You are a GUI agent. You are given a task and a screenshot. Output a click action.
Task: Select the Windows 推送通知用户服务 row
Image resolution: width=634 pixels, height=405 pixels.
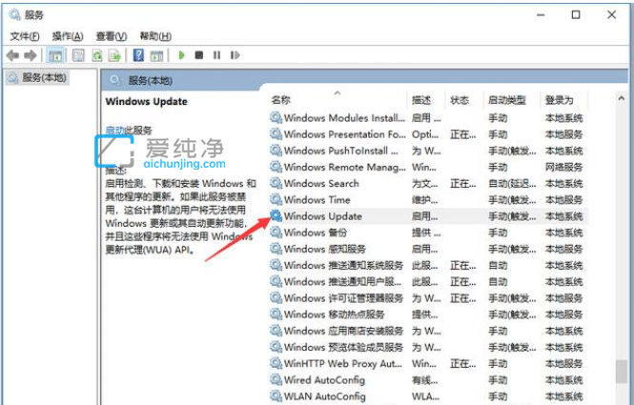pyautogui.click(x=427, y=282)
